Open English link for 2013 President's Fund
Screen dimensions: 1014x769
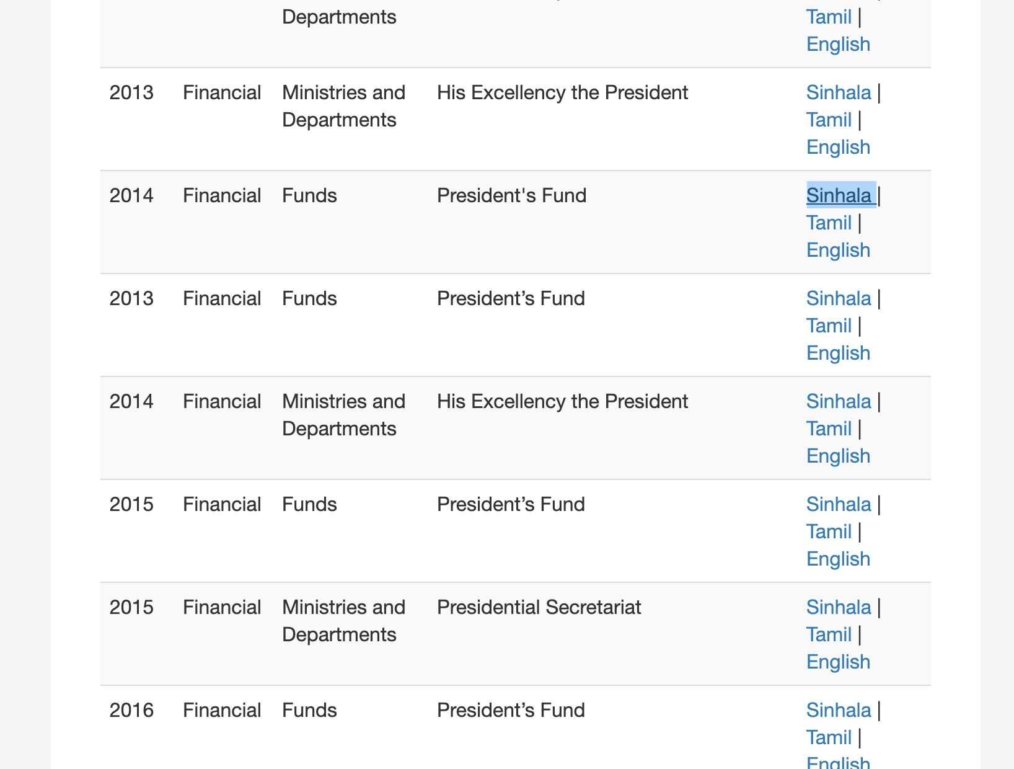click(x=838, y=353)
